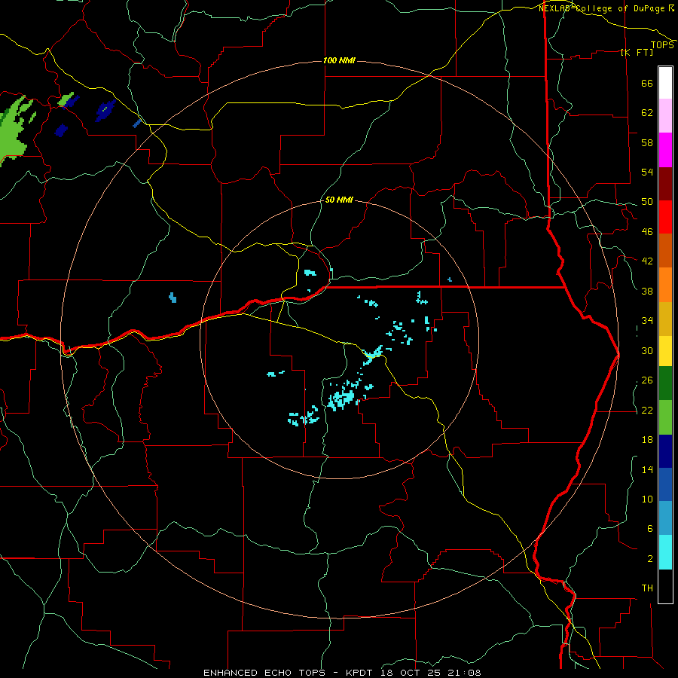Select the 50 legend value
Image resolution: width=678 pixels, height=678 pixels.
pos(647,202)
